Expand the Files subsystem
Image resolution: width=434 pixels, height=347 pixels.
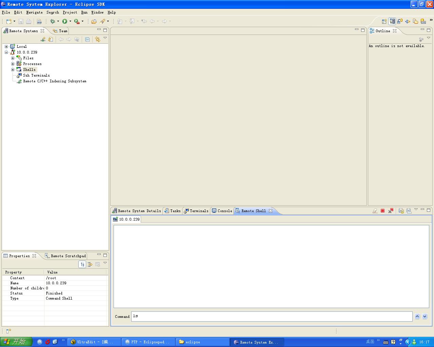13,58
